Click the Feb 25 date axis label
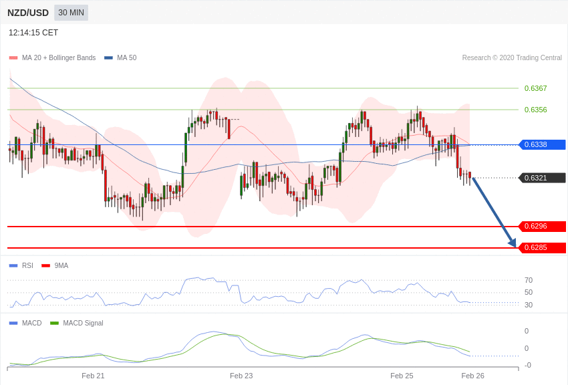The height and width of the screenshot is (385, 568). [x=402, y=376]
